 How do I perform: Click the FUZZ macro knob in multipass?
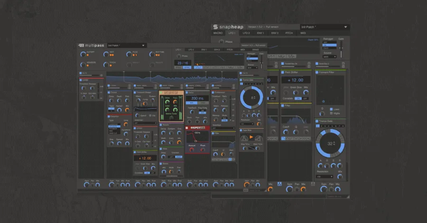click(x=129, y=54)
